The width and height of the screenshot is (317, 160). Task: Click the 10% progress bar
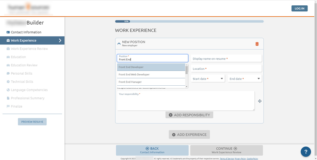pos(189,22)
